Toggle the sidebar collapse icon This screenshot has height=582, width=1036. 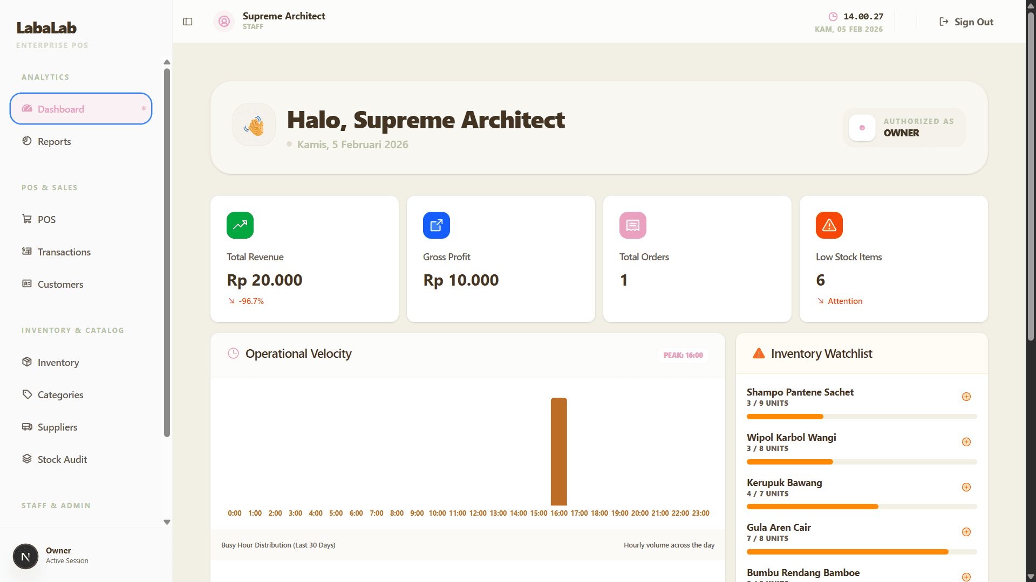(x=188, y=22)
